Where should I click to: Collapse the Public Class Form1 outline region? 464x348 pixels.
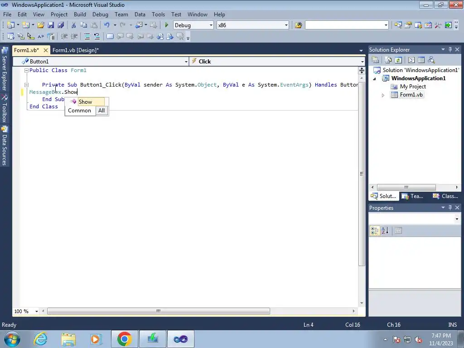26,70
